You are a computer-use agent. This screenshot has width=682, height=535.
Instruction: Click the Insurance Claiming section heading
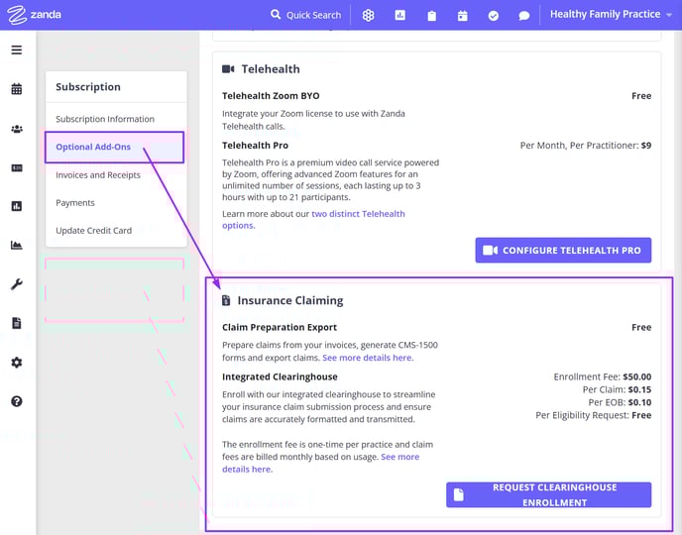tap(290, 301)
